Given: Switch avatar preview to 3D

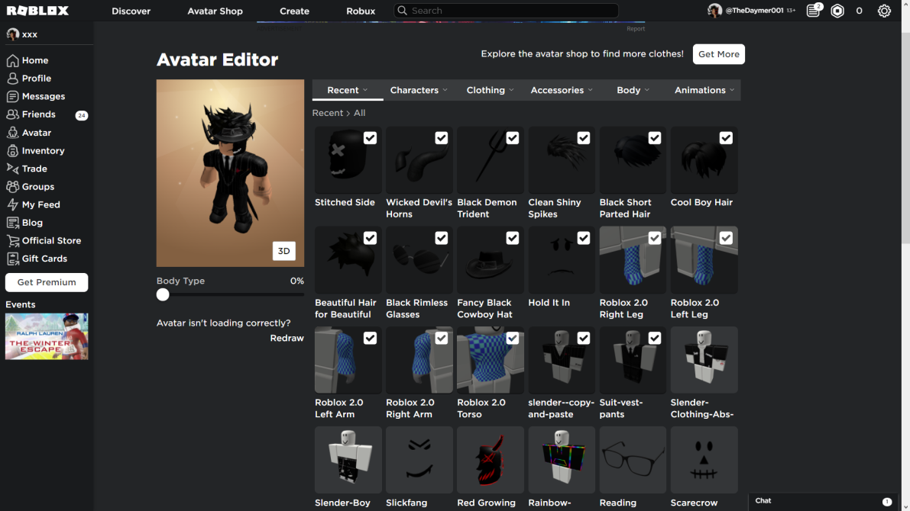Looking at the screenshot, I should coord(283,251).
